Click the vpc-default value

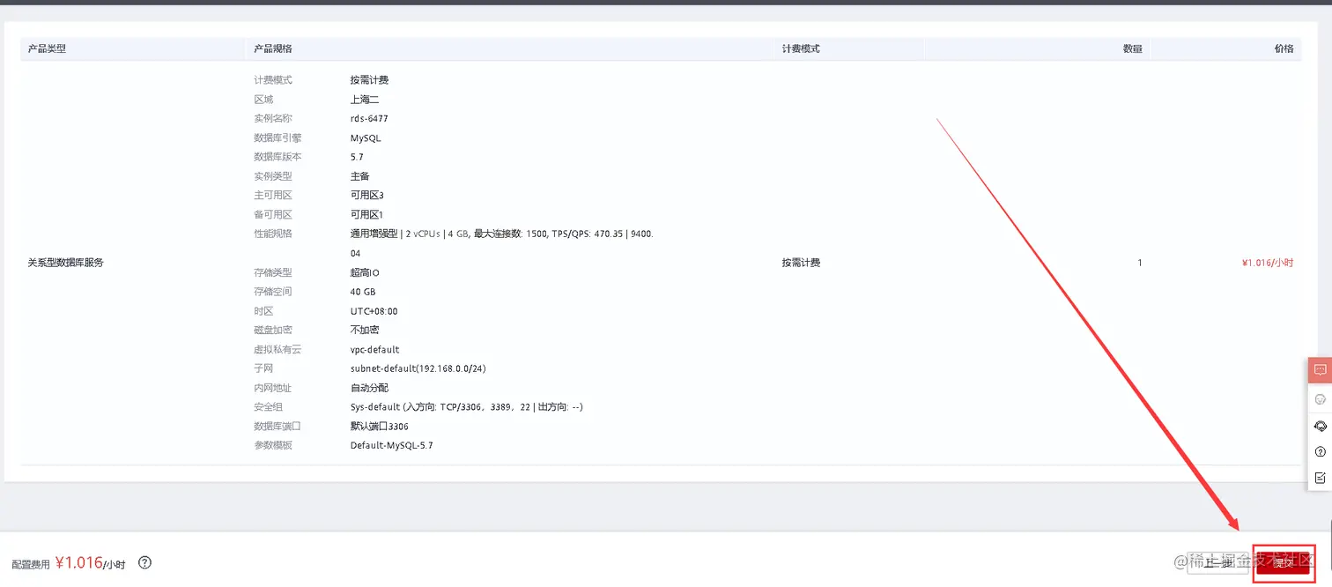click(374, 350)
